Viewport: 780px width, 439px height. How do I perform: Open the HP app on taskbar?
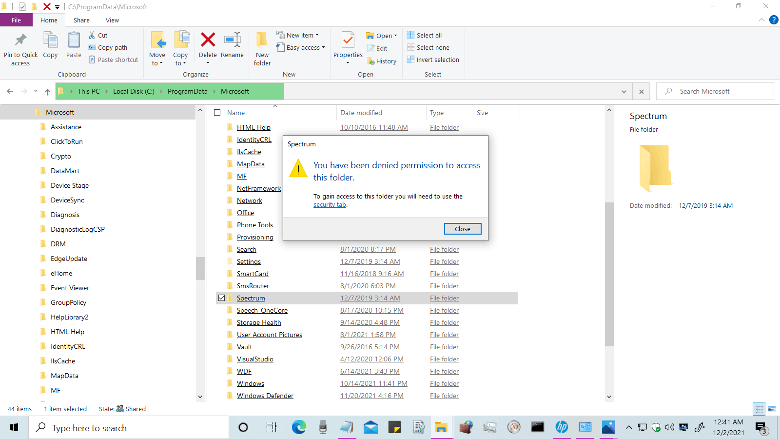coord(562,428)
